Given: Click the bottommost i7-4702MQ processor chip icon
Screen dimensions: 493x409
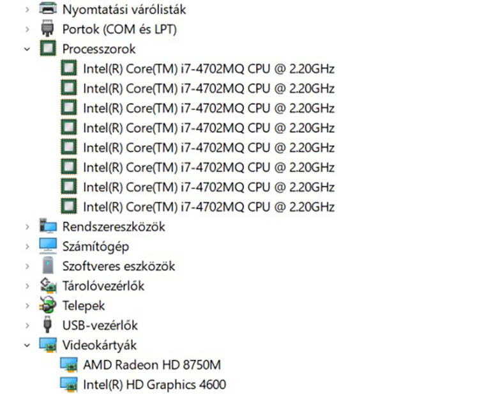Looking at the screenshot, I should coord(68,206).
